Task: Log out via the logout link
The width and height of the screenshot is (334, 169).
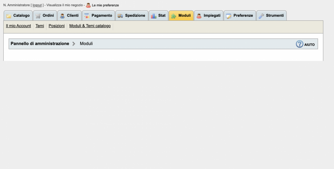Action: click(x=37, y=5)
